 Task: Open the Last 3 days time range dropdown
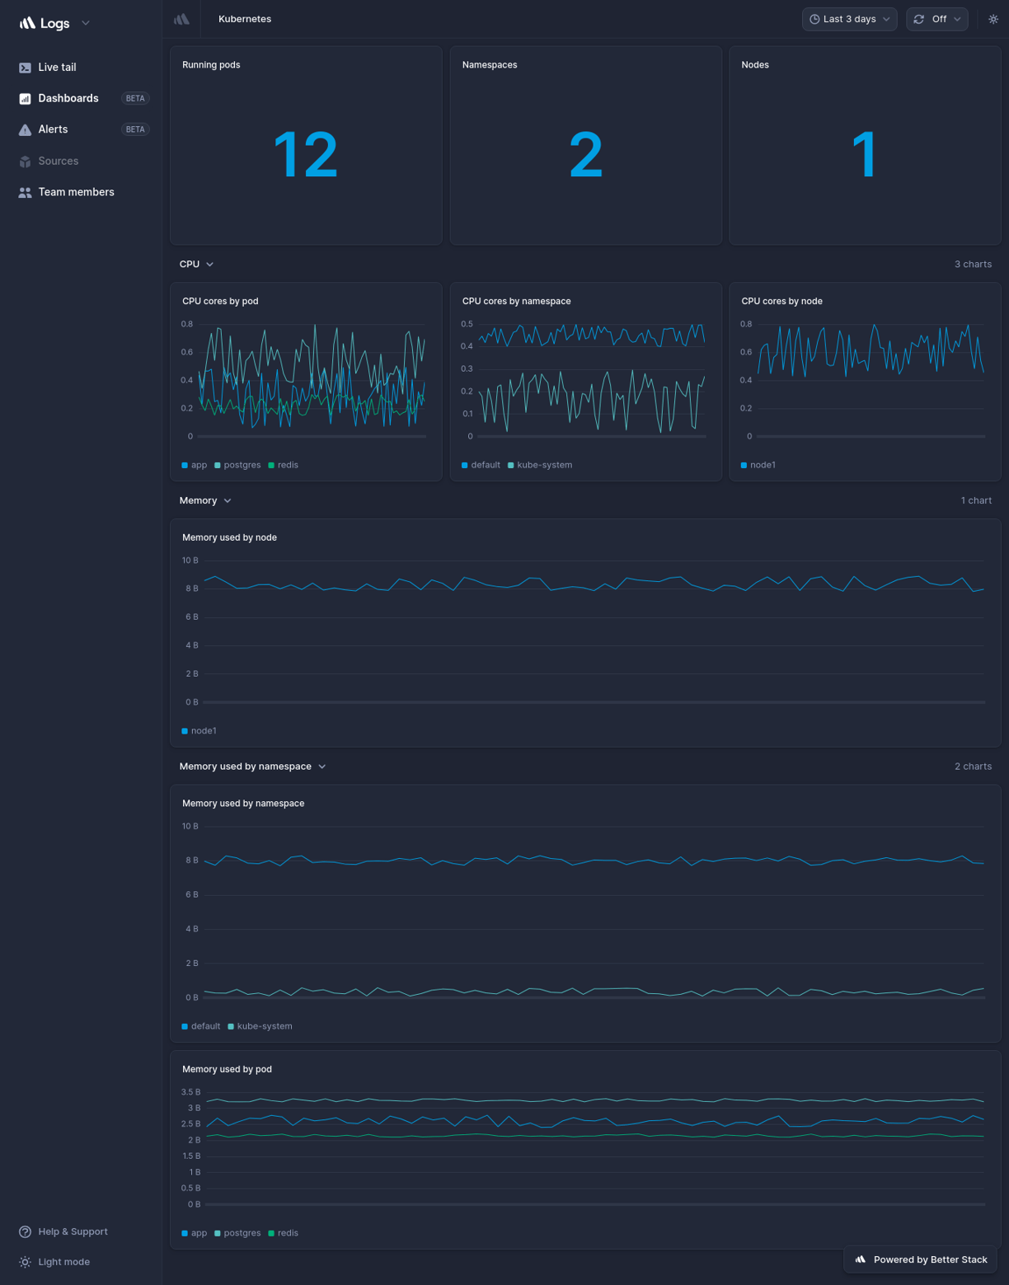point(849,19)
